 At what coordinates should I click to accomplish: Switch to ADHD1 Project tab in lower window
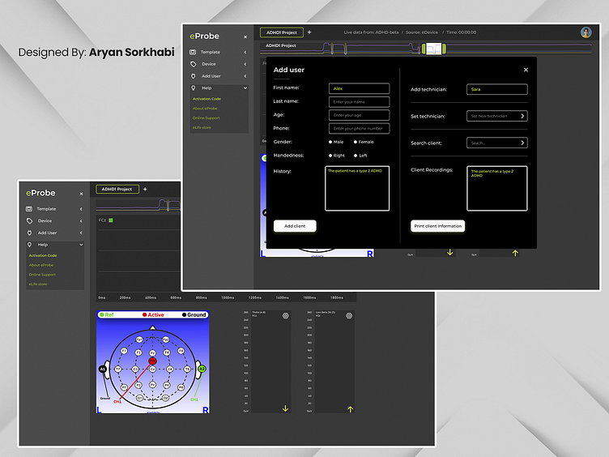pos(117,190)
